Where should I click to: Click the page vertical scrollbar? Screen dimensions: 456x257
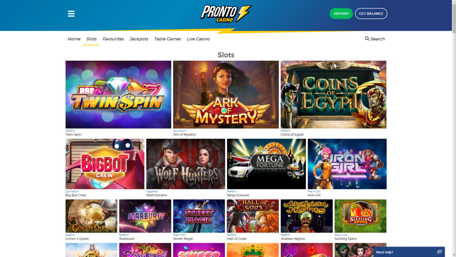click(454, 128)
